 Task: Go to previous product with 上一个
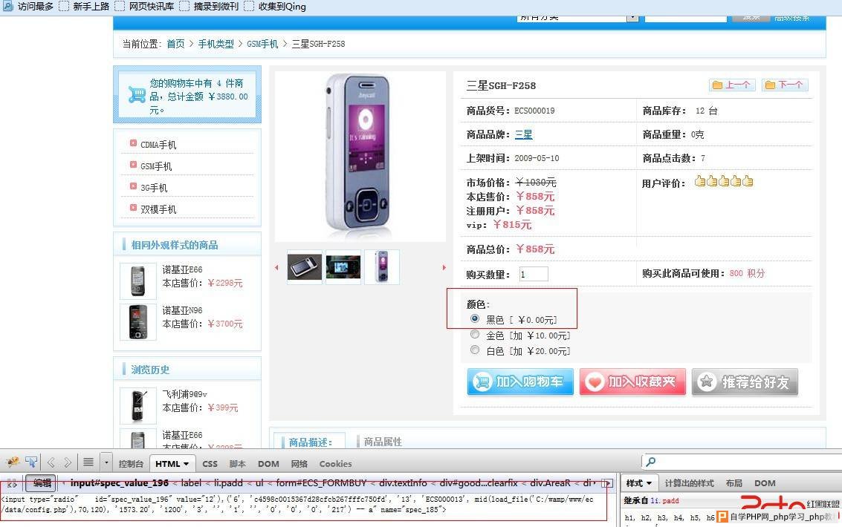732,85
